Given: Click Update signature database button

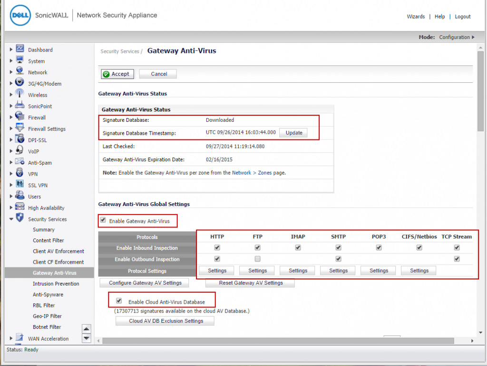Looking at the screenshot, I should [293, 133].
